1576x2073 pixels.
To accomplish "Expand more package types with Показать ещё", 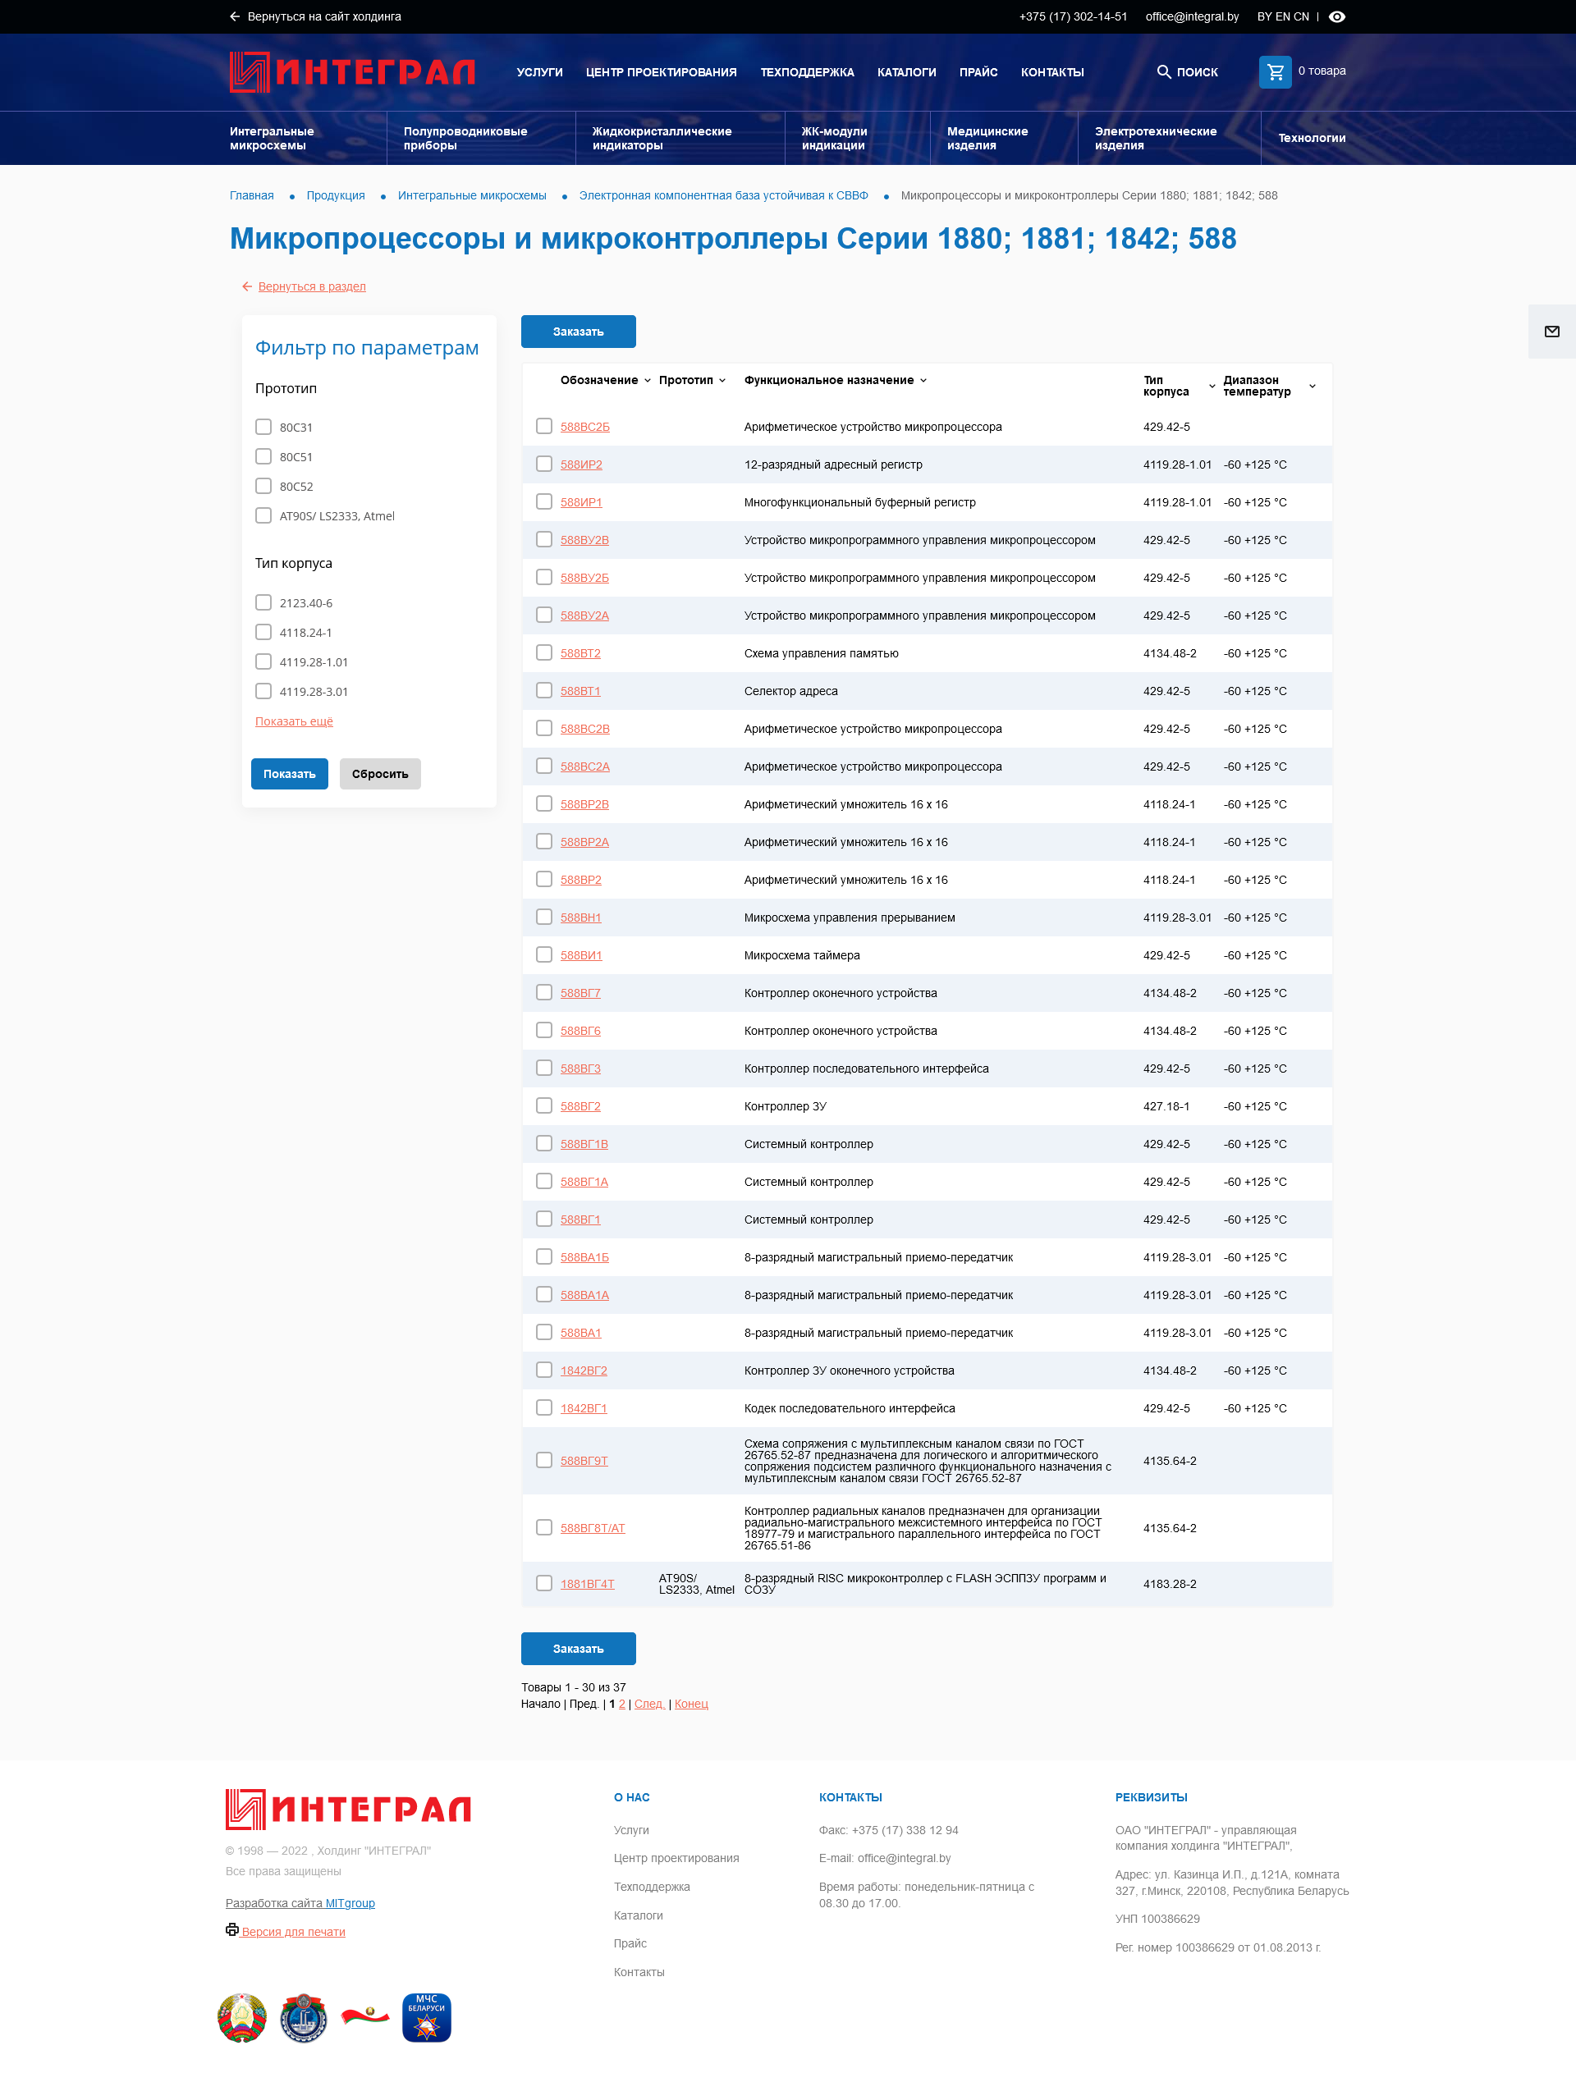I will pyautogui.click(x=294, y=721).
